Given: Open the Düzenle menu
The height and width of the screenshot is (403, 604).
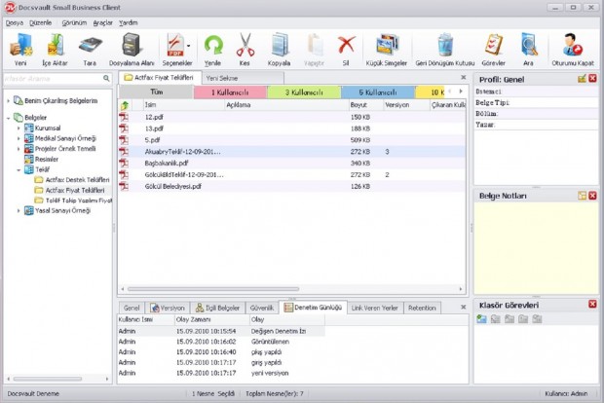Looking at the screenshot, I should (41, 22).
